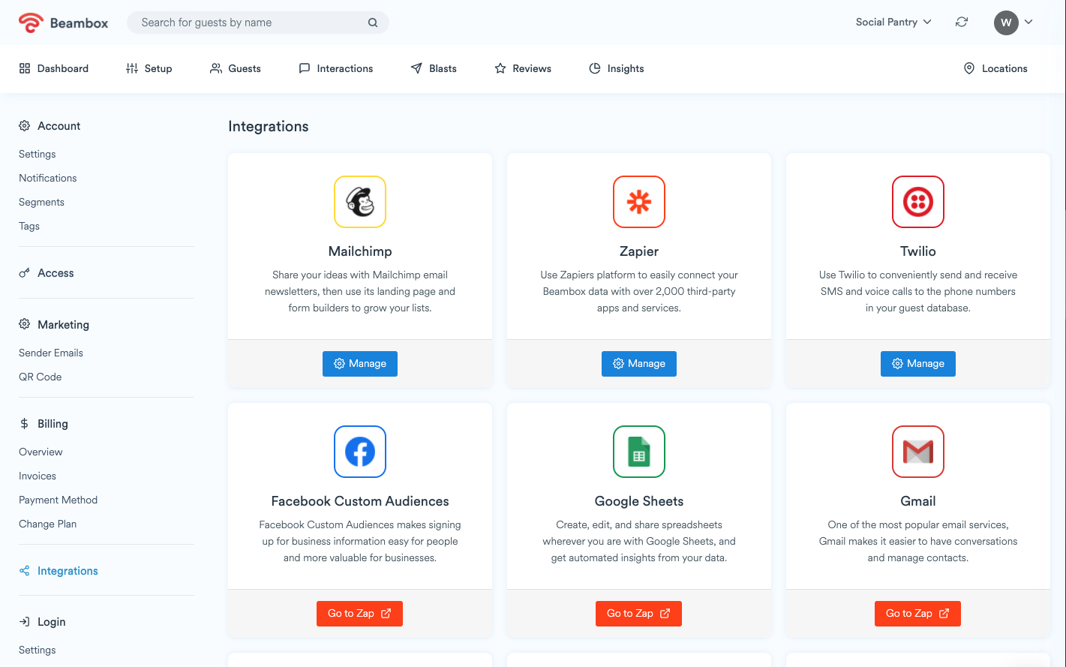The width and height of the screenshot is (1066, 667).
Task: Open Billing Overview link
Action: pos(41,452)
